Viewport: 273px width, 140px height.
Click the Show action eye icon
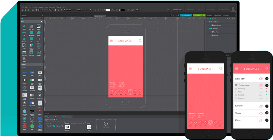tap(89, 127)
